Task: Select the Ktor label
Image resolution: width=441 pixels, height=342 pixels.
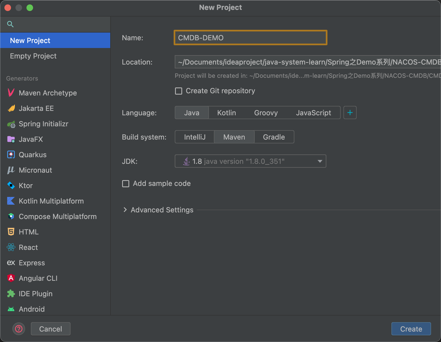Action: pos(26,186)
